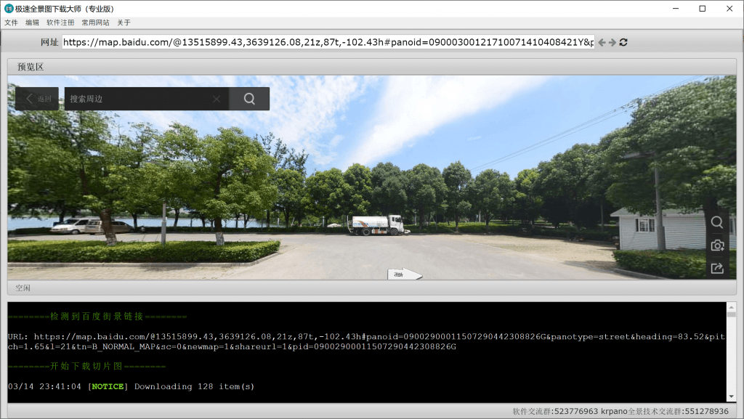The width and height of the screenshot is (744, 419).
Task: Open the 文件 menu
Action: pyautogui.click(x=12, y=23)
